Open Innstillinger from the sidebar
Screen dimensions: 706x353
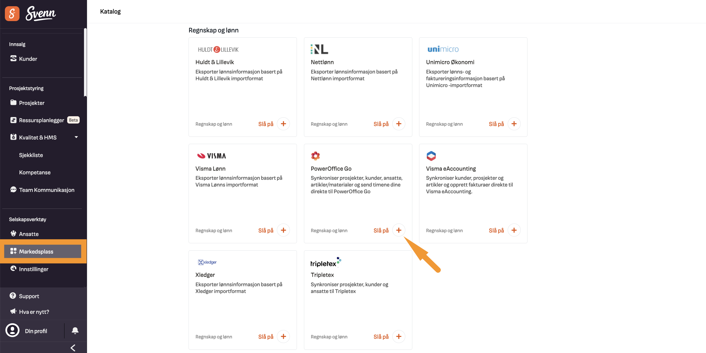pos(34,269)
